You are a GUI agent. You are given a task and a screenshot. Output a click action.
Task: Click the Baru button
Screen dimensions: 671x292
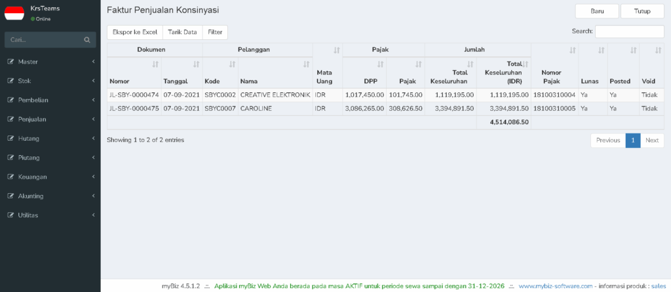tap(597, 12)
